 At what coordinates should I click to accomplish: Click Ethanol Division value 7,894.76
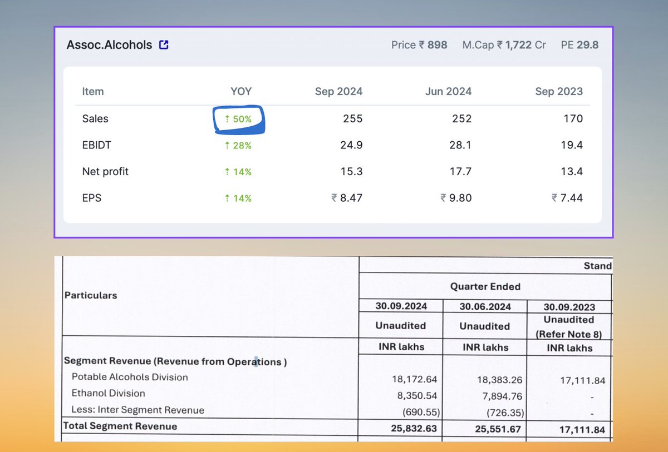(501, 396)
